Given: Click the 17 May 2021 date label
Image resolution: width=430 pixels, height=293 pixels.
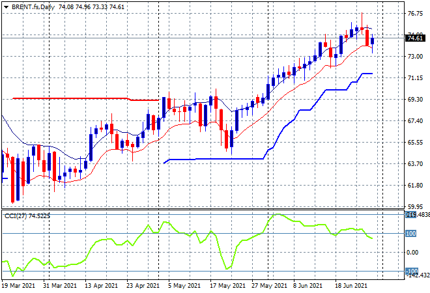Looking at the screenshot, I should coord(227,286).
